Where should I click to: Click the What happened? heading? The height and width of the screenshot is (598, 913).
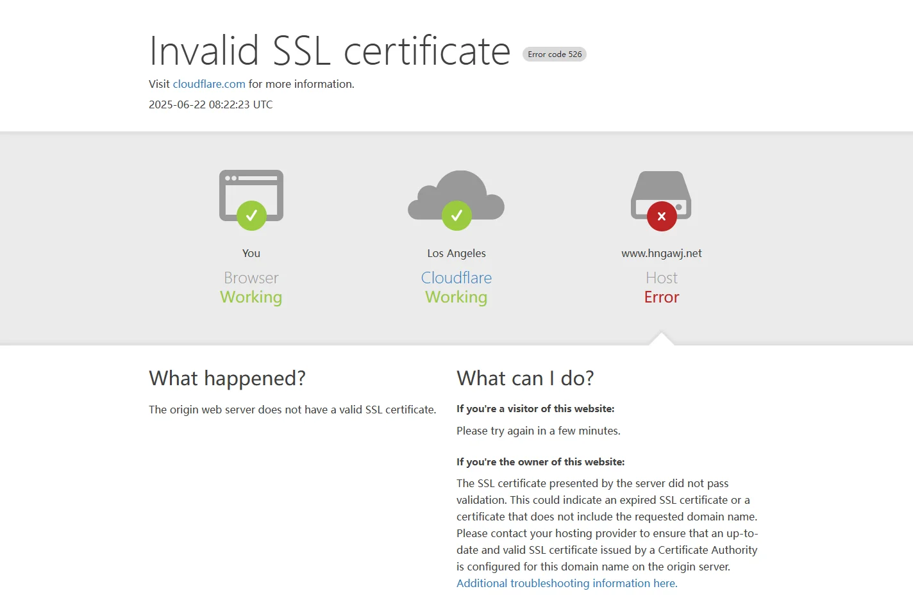pos(228,378)
